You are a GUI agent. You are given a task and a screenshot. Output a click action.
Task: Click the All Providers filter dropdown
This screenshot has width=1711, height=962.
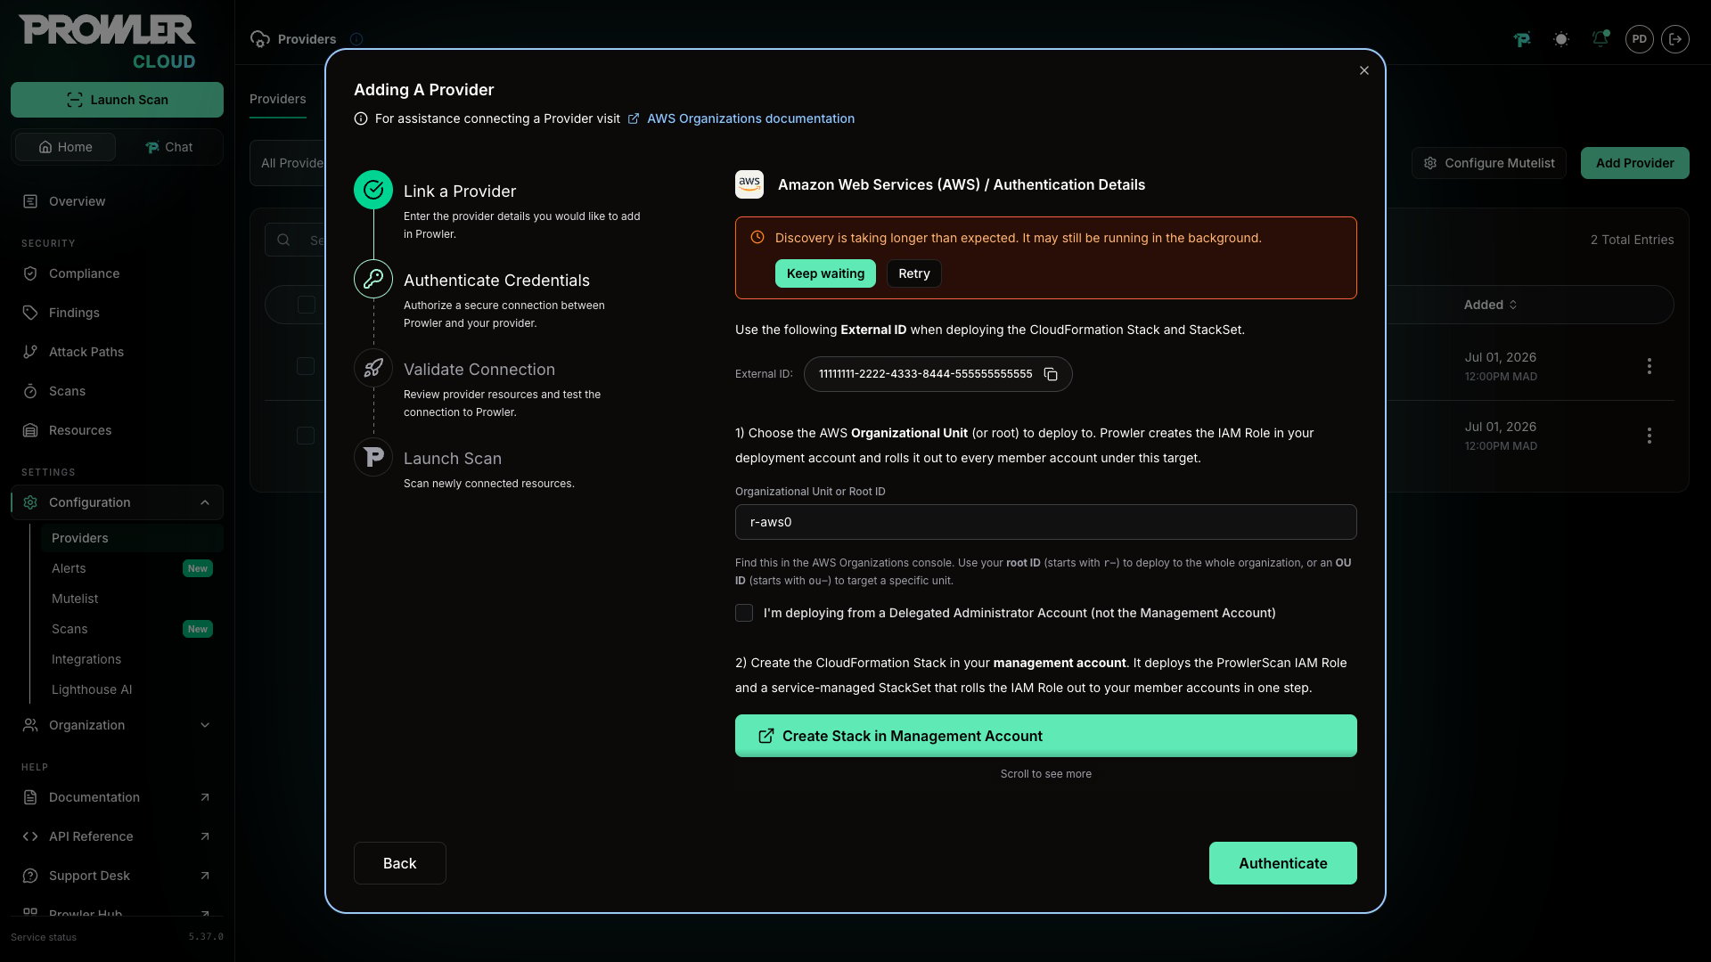pos(289,163)
